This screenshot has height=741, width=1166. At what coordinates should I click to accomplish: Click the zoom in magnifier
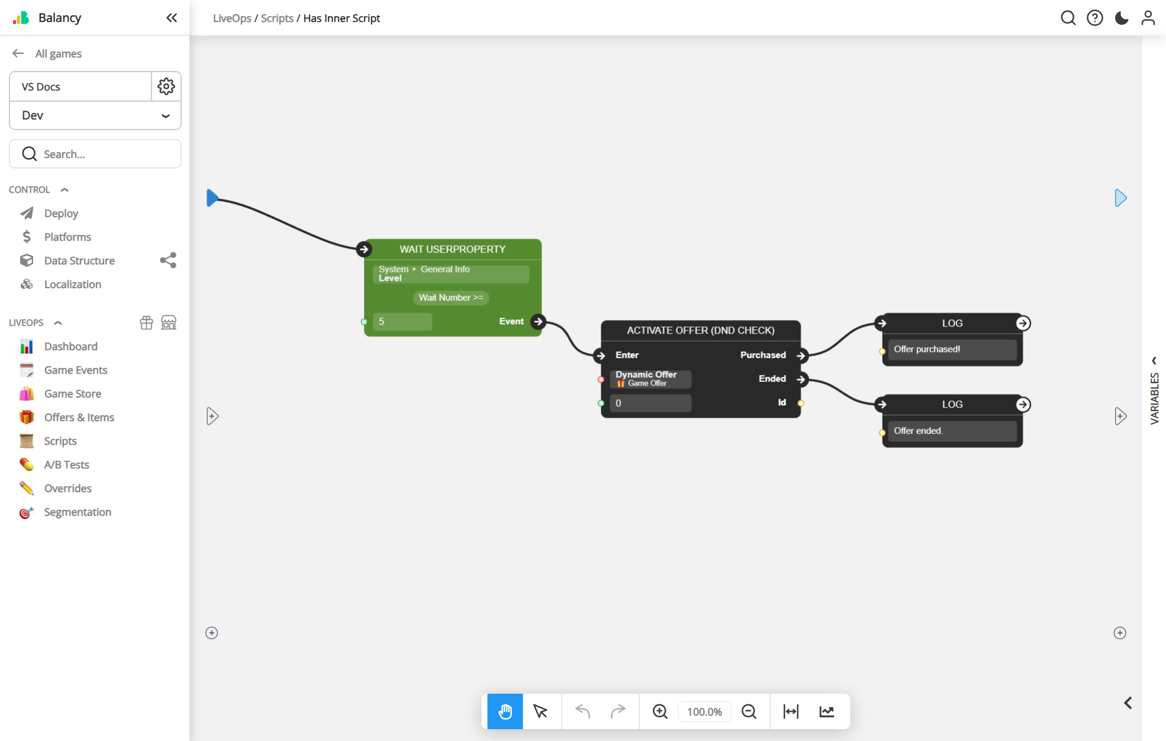point(660,711)
